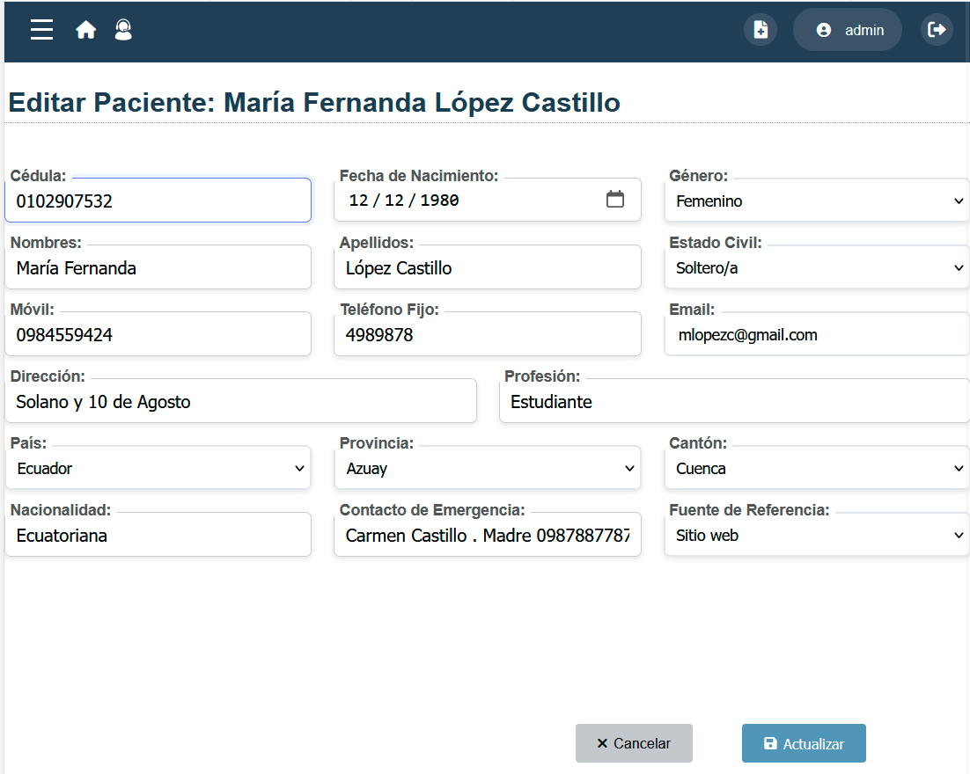Click the Profesión field showing Estudiante
Screen dimensions: 970x774
(x=734, y=401)
